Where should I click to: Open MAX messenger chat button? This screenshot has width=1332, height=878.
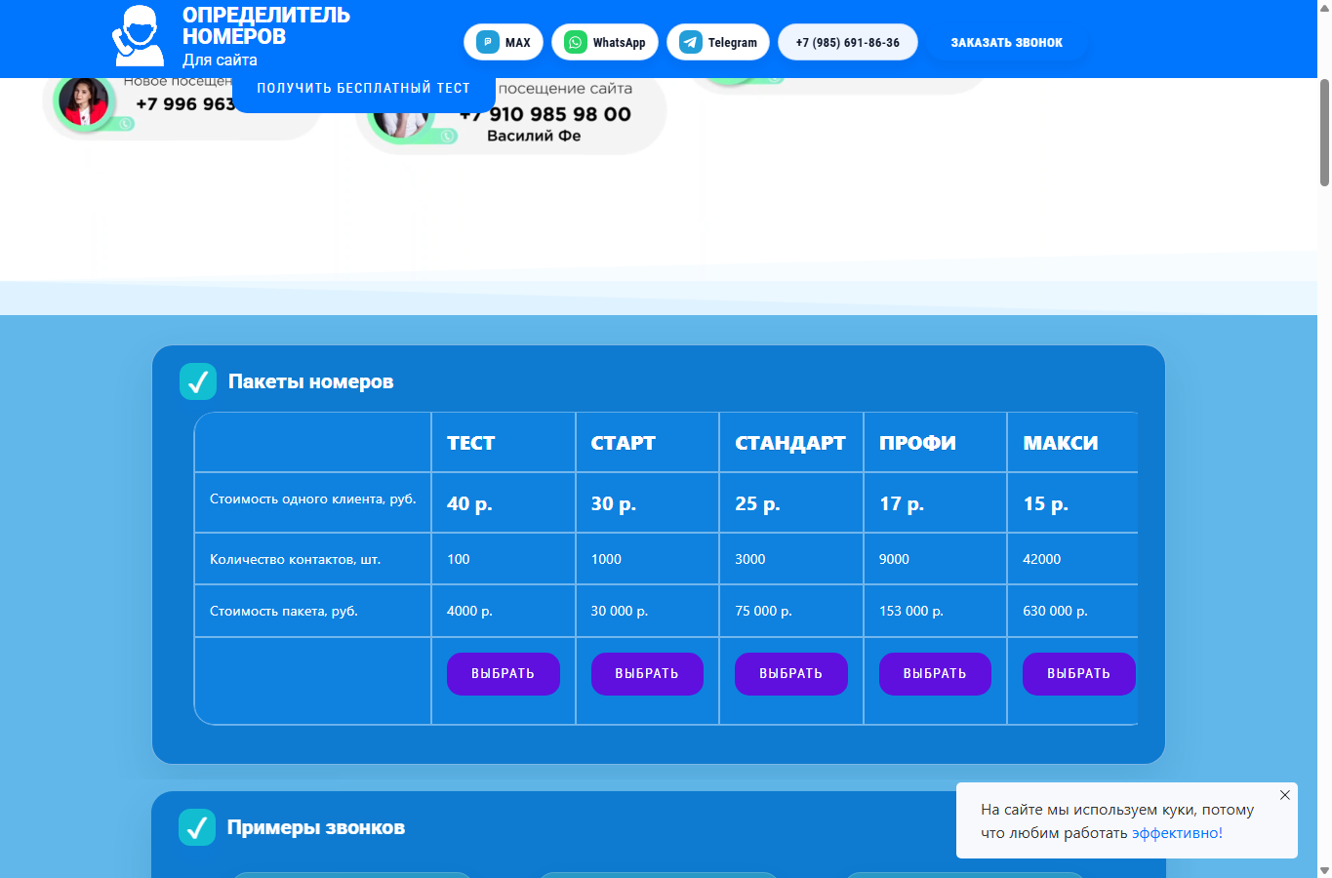(x=504, y=42)
